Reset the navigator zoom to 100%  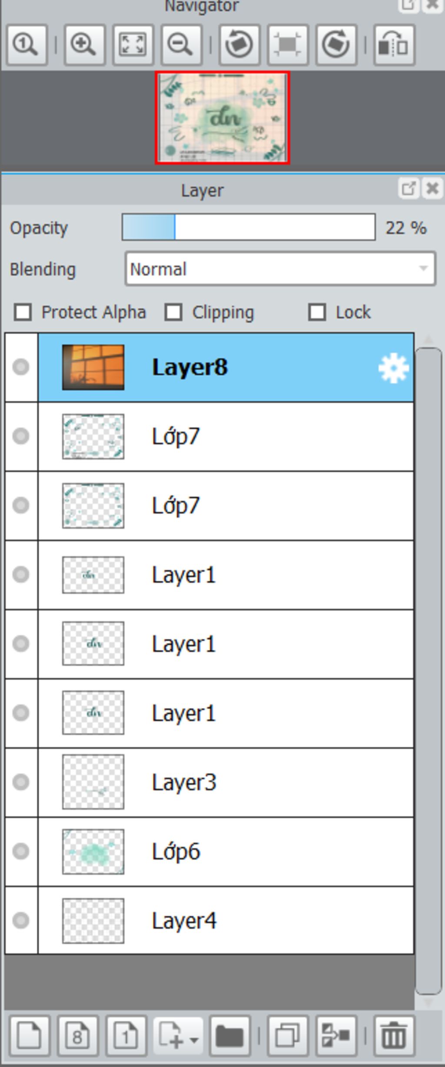pyautogui.click(x=27, y=45)
